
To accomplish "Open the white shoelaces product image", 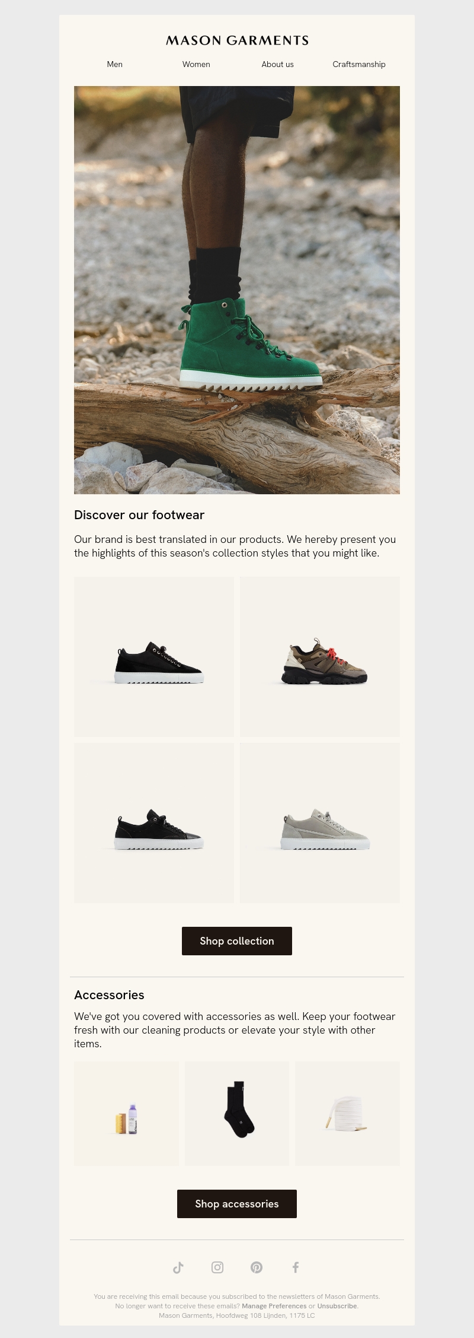I will pyautogui.click(x=348, y=1114).
